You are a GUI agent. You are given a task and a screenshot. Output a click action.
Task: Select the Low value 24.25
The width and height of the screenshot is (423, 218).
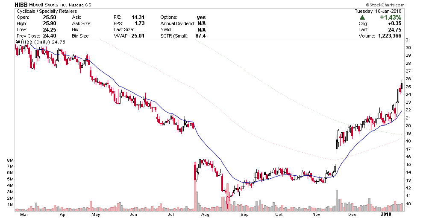click(50, 29)
